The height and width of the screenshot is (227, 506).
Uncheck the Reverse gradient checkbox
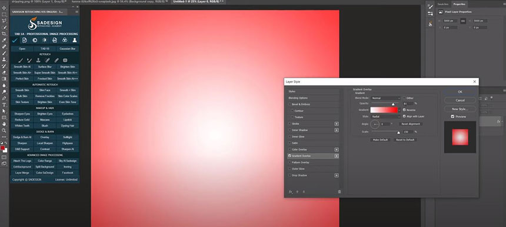[x=404, y=110]
